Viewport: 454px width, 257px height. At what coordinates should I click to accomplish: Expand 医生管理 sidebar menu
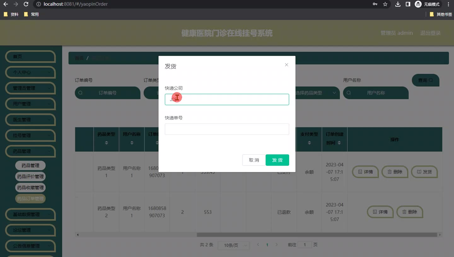pyautogui.click(x=30, y=120)
